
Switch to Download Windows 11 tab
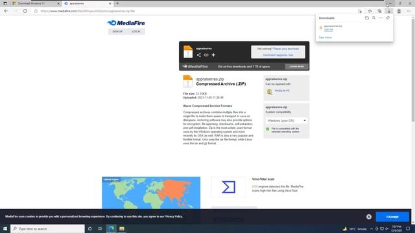[36, 3]
